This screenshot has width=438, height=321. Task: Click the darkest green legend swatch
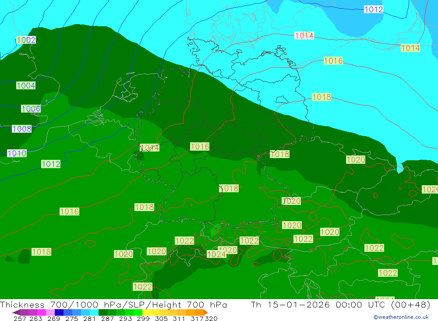pyautogui.click(x=103, y=312)
